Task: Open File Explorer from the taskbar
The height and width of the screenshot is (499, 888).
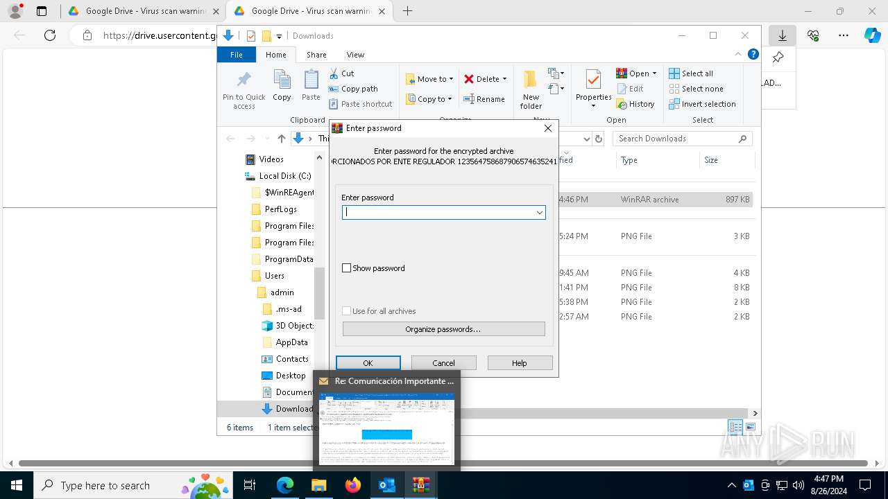Action: pos(318,485)
